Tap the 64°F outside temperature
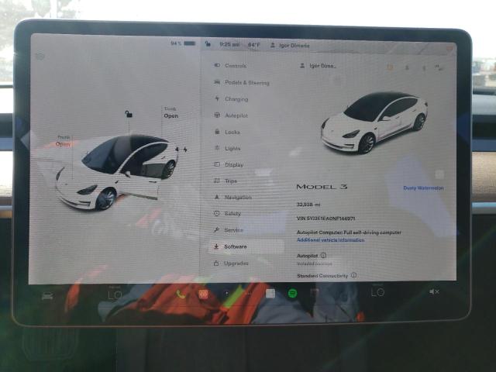Viewport: 496px width, 372px height. click(x=254, y=45)
